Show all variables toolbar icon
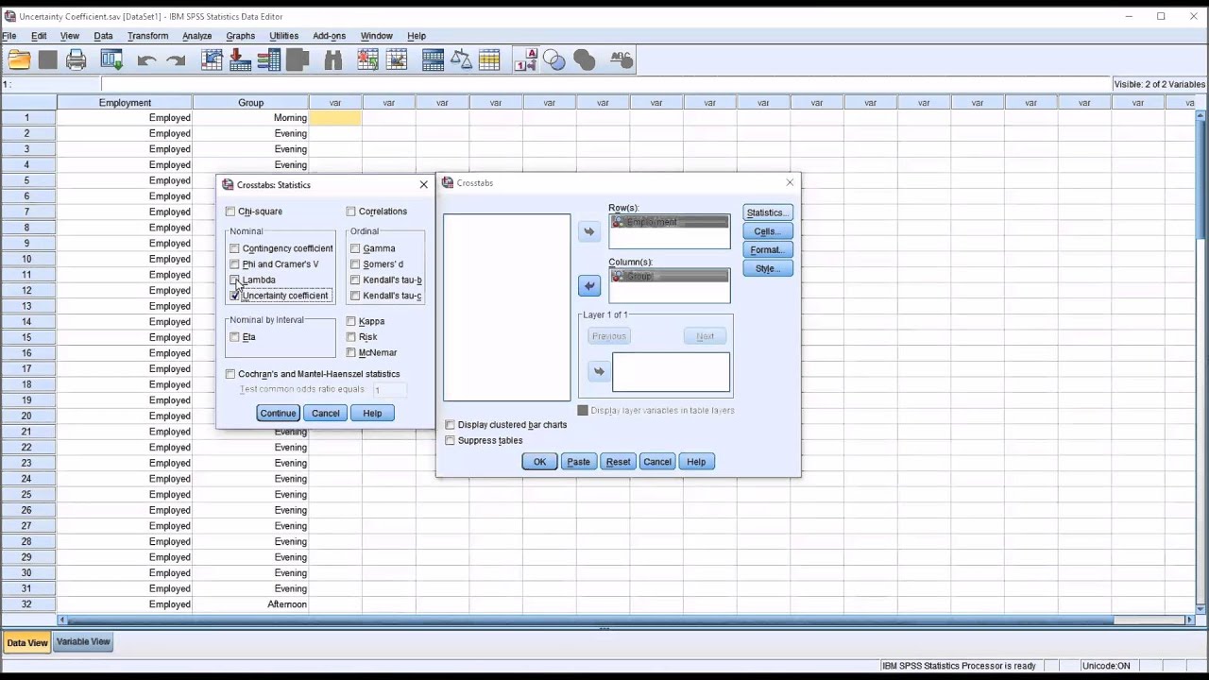1209x680 pixels. 585,60
